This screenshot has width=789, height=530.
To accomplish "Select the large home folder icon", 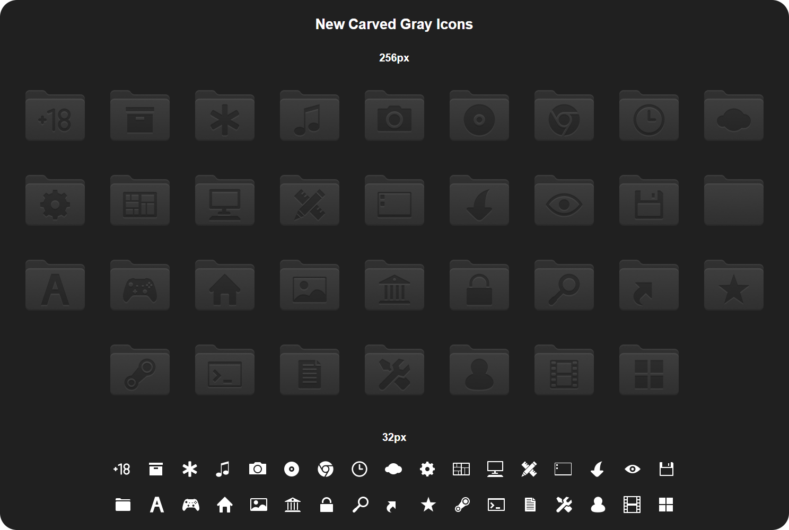I will click(x=225, y=285).
